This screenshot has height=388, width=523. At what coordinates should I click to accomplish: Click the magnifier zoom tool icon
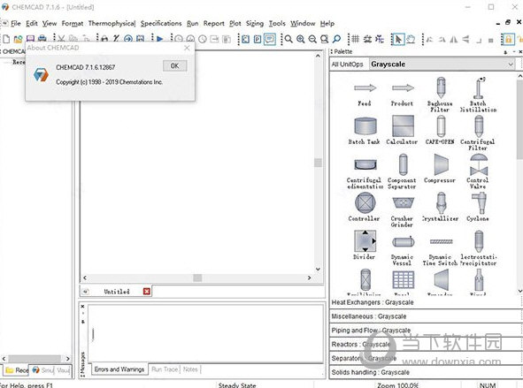pos(288,39)
